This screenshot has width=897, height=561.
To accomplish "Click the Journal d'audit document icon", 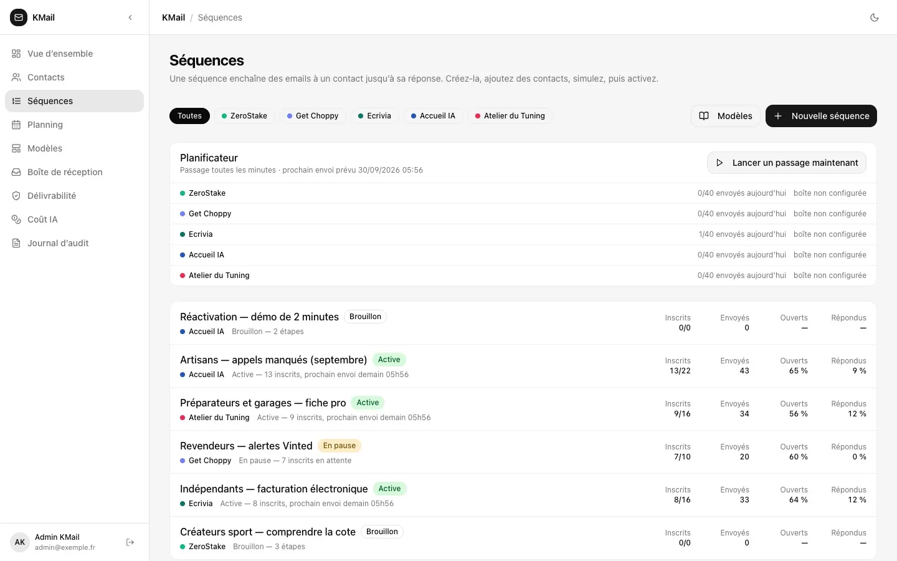I will 16,243.
